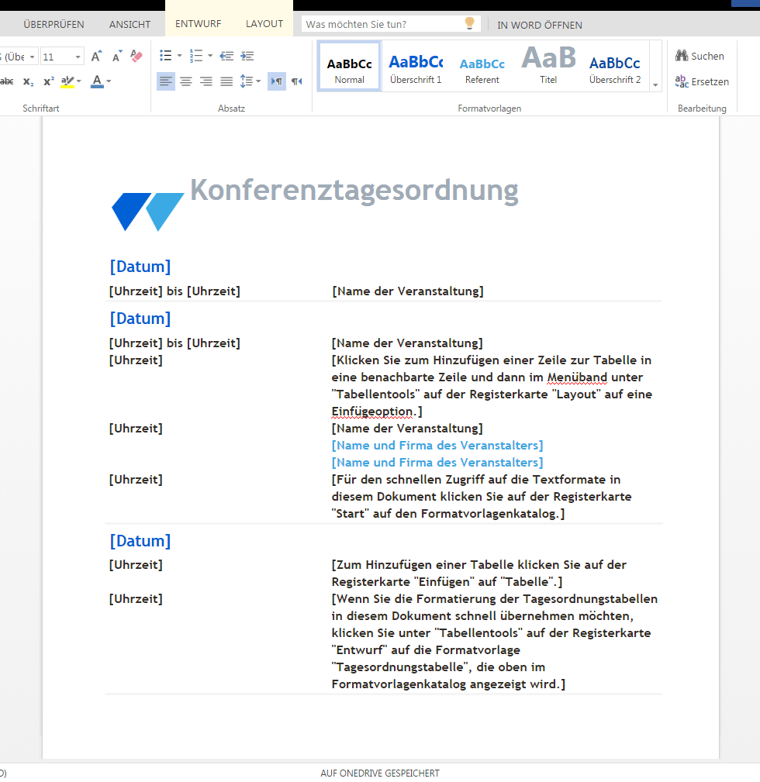Open the ENTWURF tab

point(198,24)
